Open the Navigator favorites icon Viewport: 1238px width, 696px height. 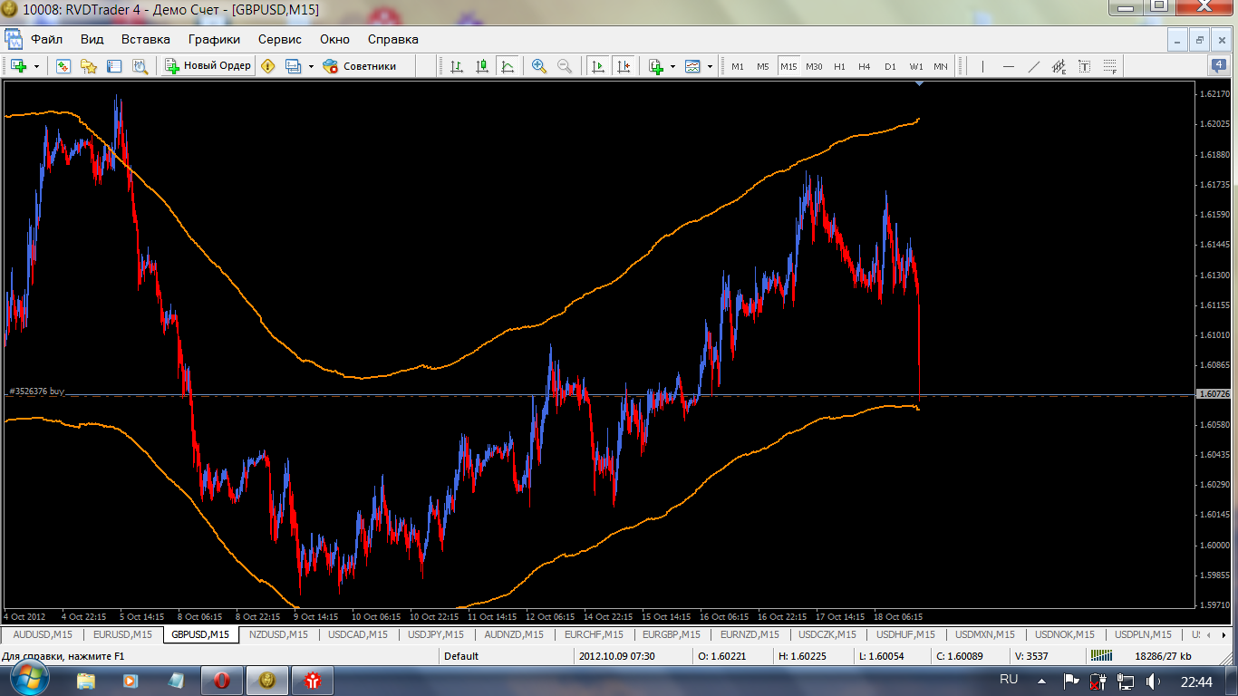[89, 66]
